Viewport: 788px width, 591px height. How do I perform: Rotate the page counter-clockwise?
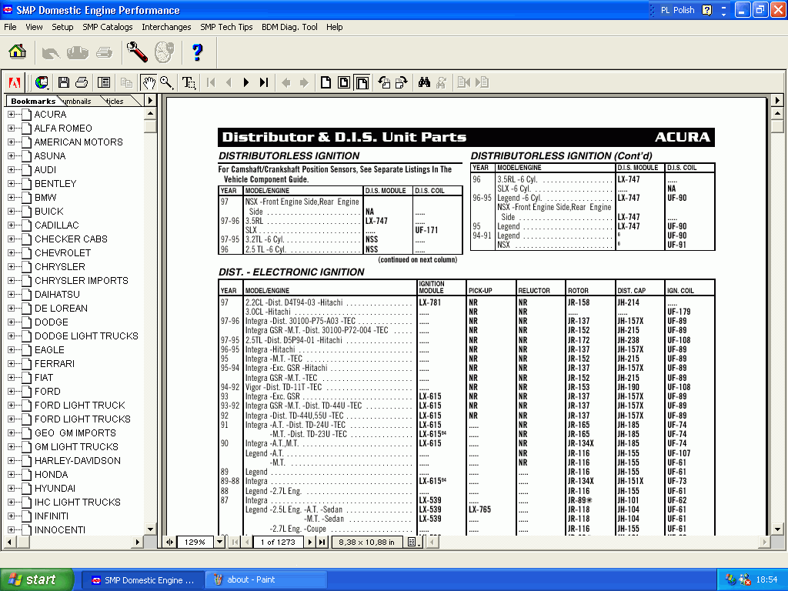point(385,82)
